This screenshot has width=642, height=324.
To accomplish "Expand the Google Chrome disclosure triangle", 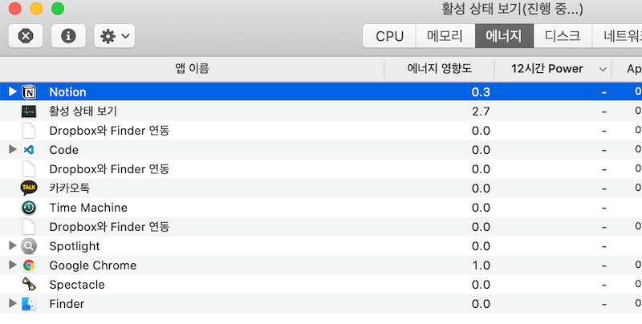I will point(13,265).
